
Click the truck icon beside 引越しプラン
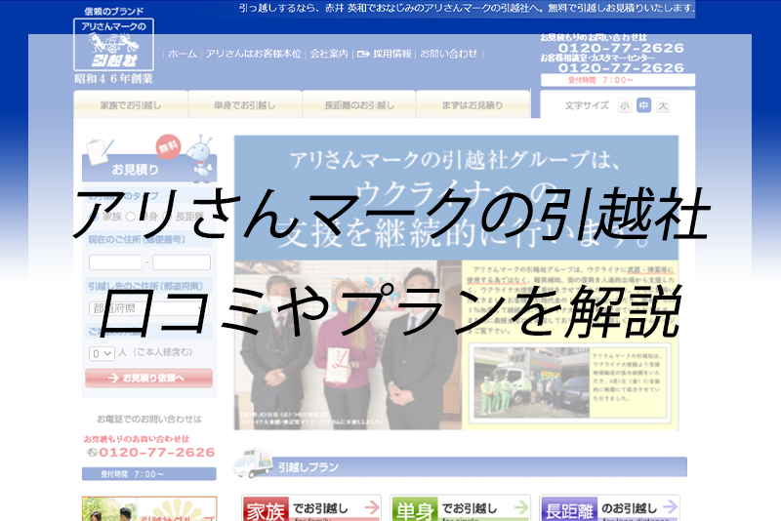pos(254,462)
